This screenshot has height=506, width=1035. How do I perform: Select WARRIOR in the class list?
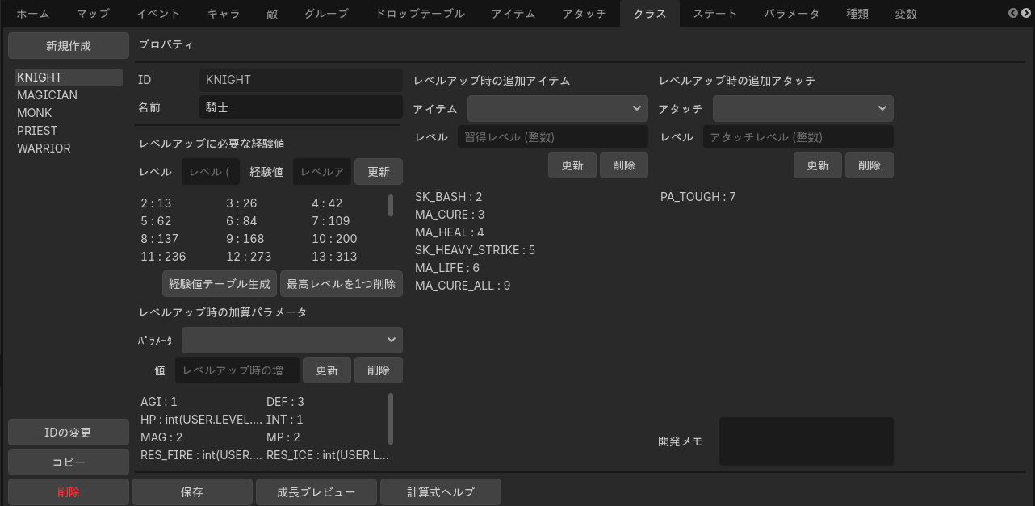click(69, 148)
